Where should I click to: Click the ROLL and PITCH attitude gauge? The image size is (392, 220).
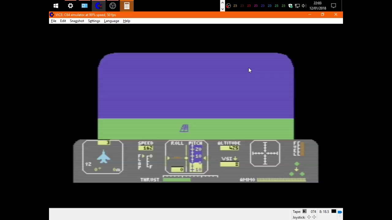click(x=187, y=157)
